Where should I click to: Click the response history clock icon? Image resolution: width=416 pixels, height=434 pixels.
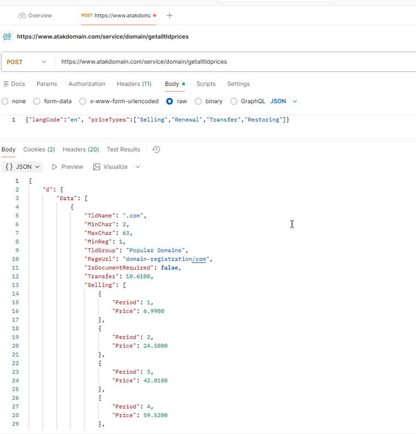tap(156, 149)
